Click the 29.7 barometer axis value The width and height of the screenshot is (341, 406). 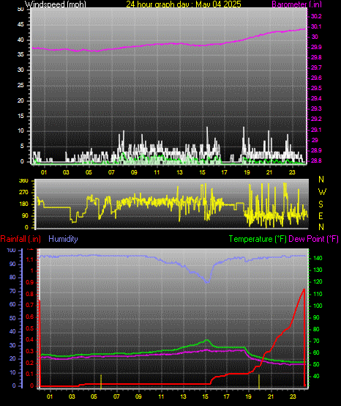click(x=316, y=67)
